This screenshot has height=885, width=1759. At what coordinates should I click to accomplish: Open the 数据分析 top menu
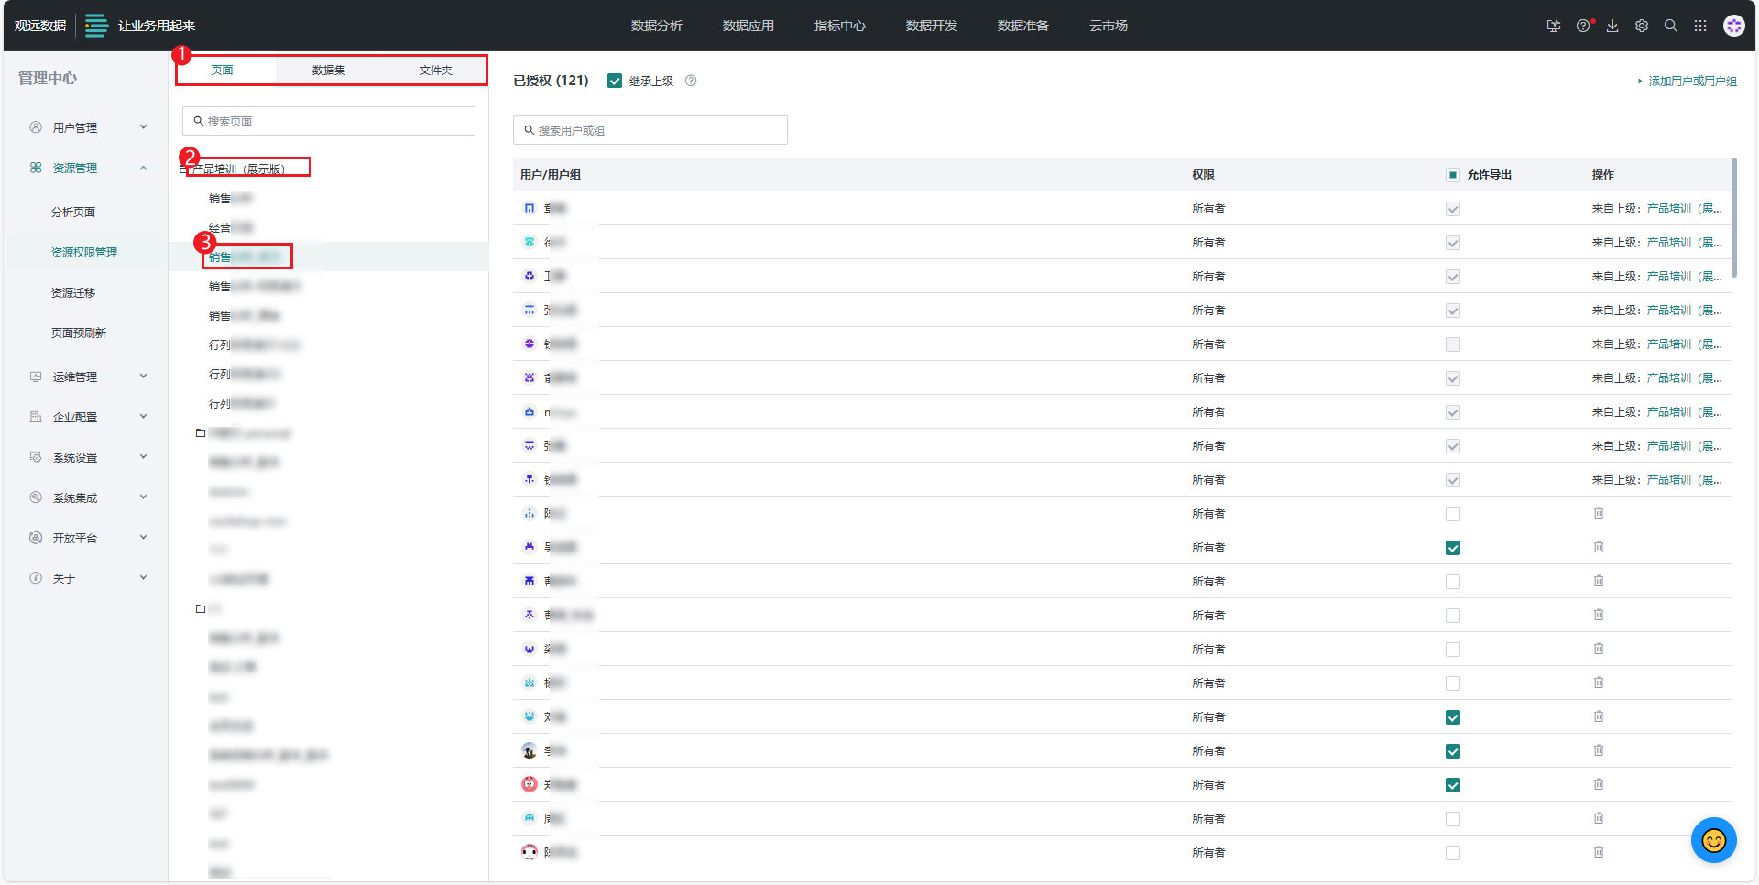coord(656,26)
